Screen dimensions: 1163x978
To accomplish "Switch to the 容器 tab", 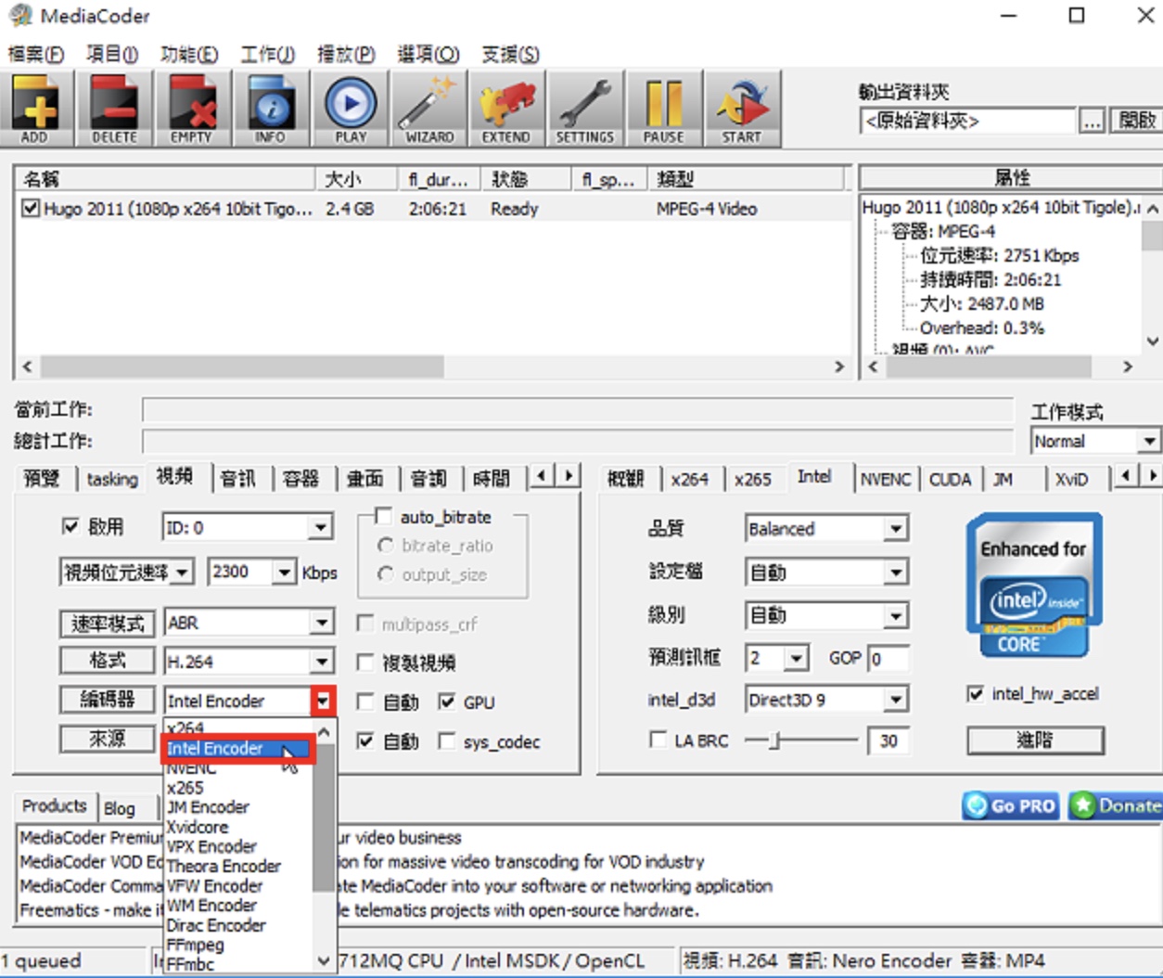I will click(301, 479).
